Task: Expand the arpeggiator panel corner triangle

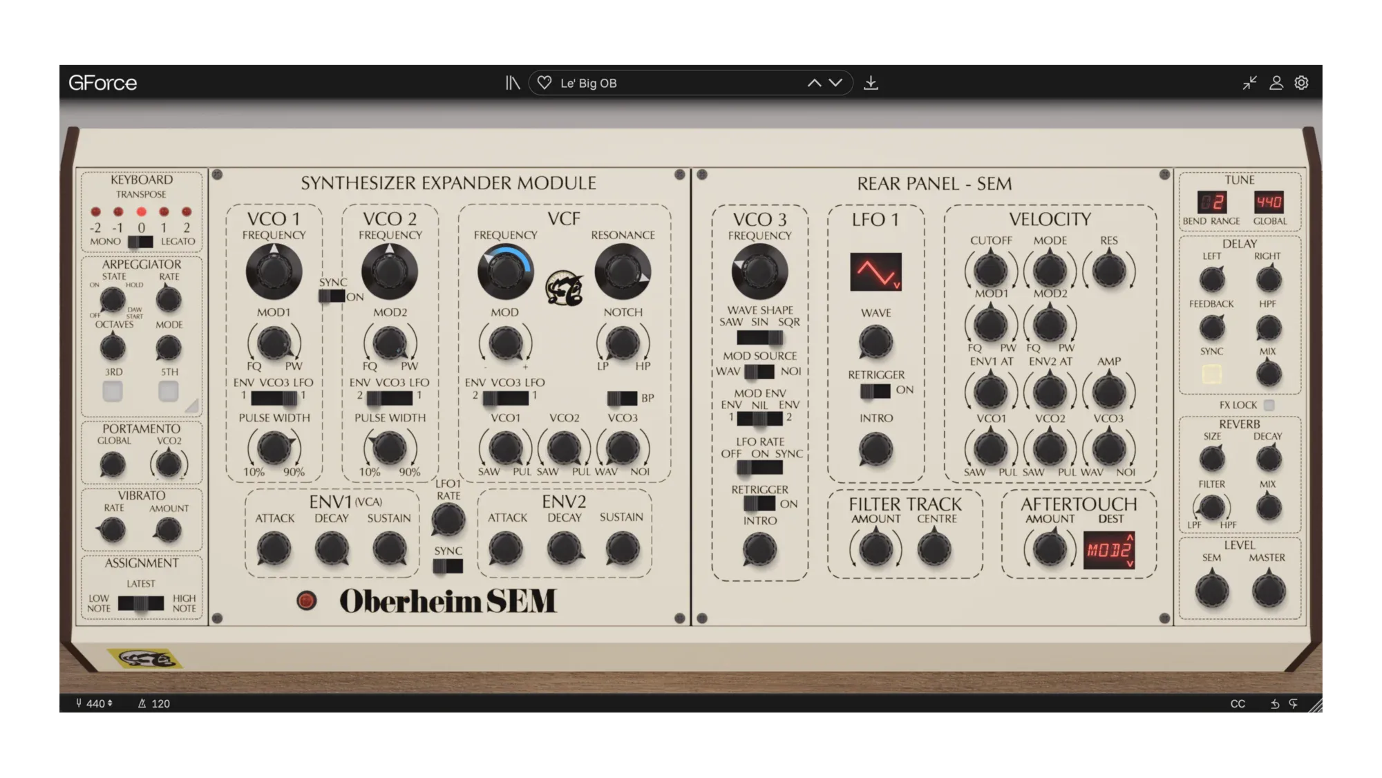Action: pos(191,406)
